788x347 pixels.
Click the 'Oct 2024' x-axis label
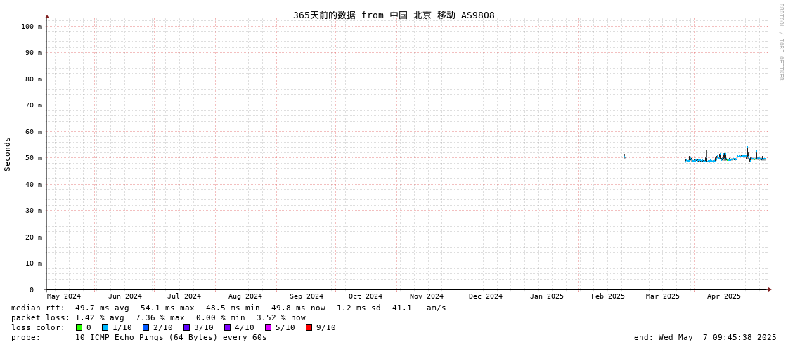(x=366, y=296)
